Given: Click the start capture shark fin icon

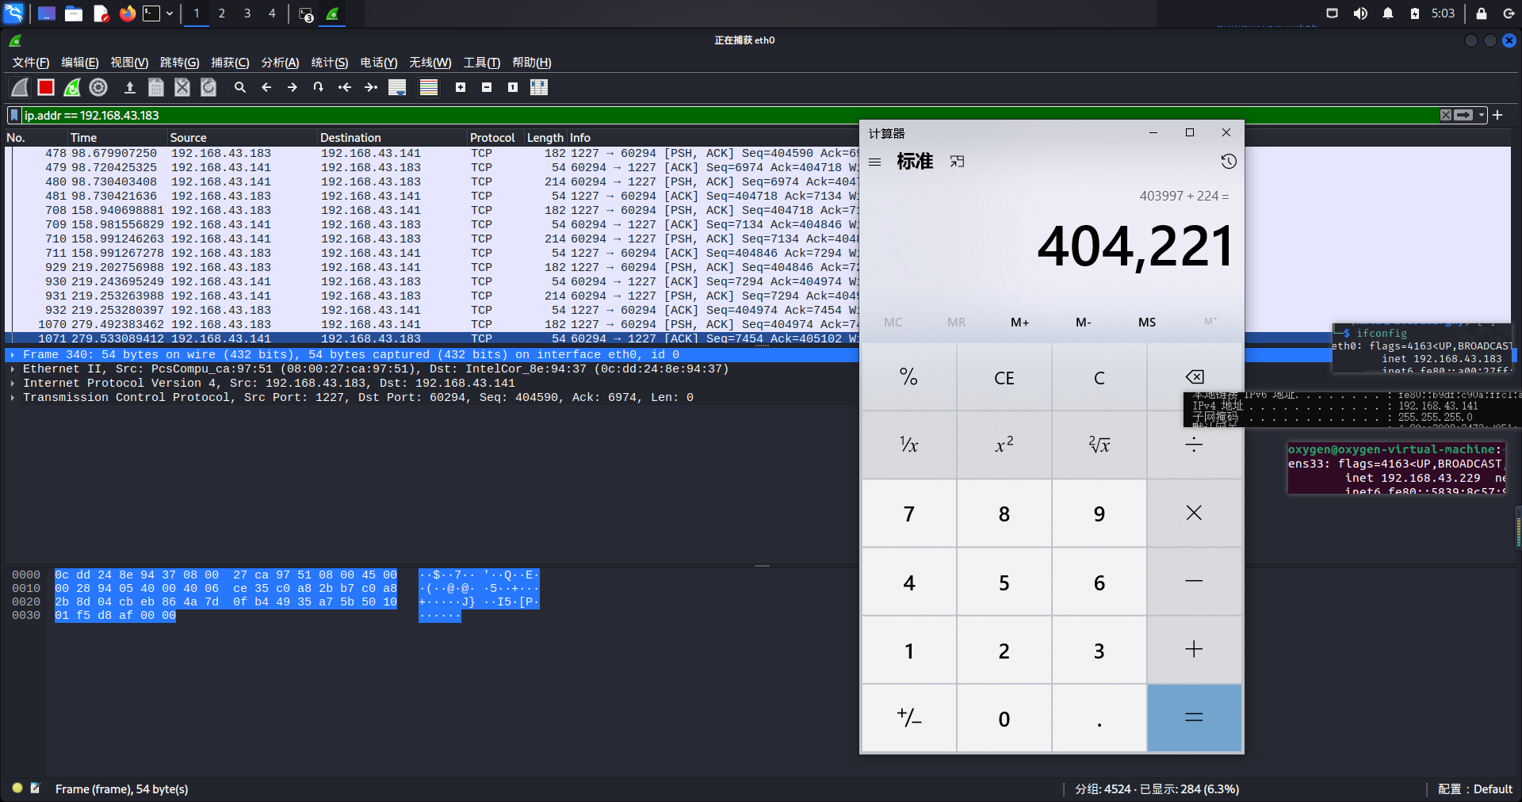Looking at the screenshot, I should pos(20,87).
